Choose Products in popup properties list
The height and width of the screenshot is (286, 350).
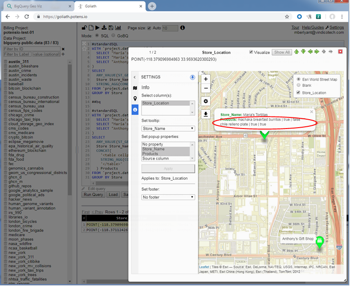point(166,154)
